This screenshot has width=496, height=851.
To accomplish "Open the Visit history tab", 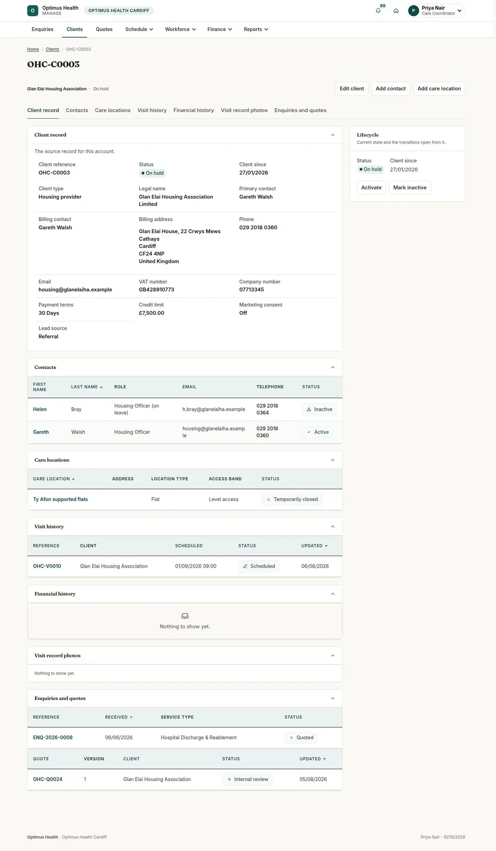I will click(152, 110).
